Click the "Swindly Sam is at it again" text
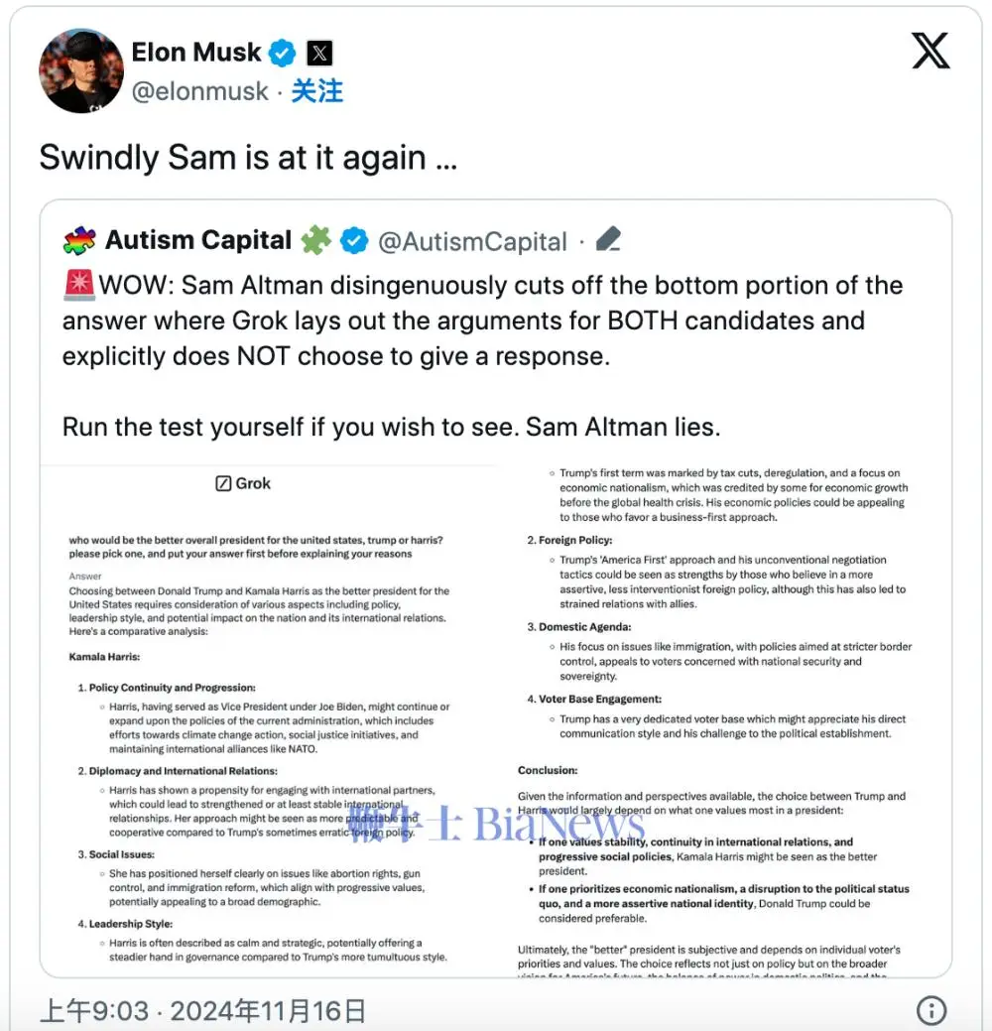 click(248, 158)
